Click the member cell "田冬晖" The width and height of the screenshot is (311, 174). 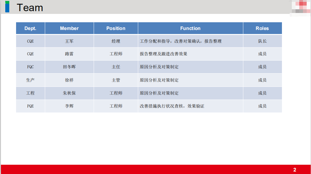tap(69, 67)
